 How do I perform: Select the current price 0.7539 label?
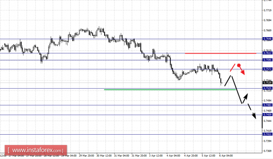267,83
